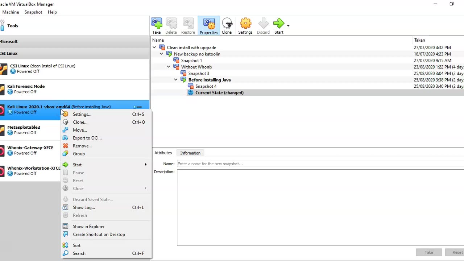Click the CSI Linux group header
Screen dimensions: 464x261
(74, 53)
